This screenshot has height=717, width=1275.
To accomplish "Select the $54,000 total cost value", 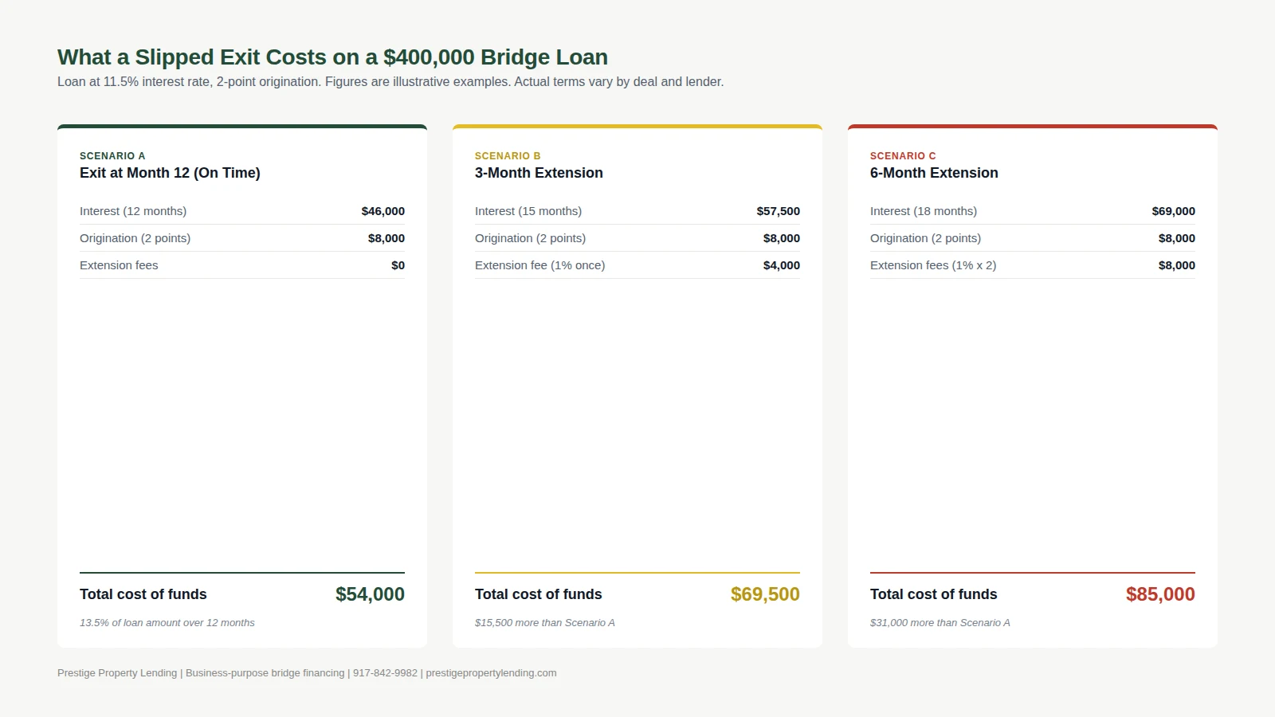I will [370, 594].
